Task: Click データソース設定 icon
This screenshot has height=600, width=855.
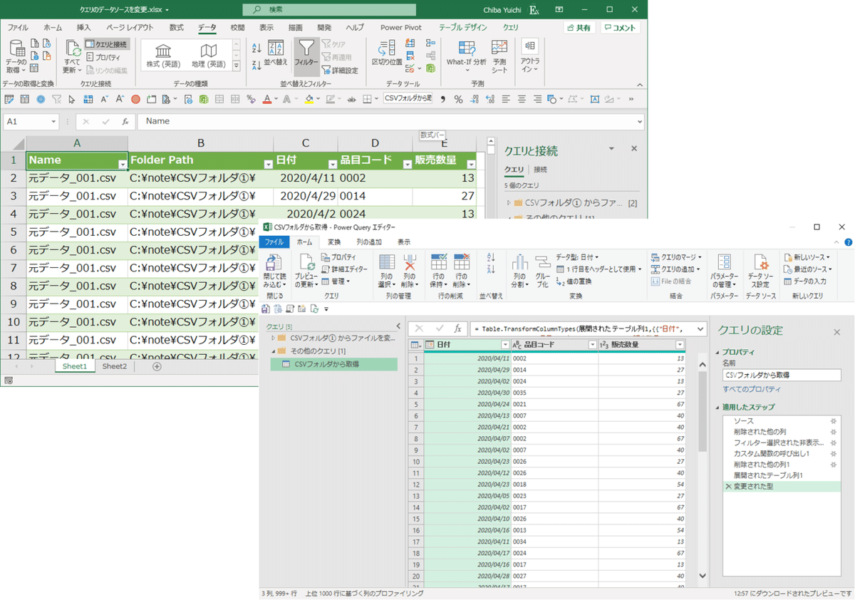Action: pos(760,271)
